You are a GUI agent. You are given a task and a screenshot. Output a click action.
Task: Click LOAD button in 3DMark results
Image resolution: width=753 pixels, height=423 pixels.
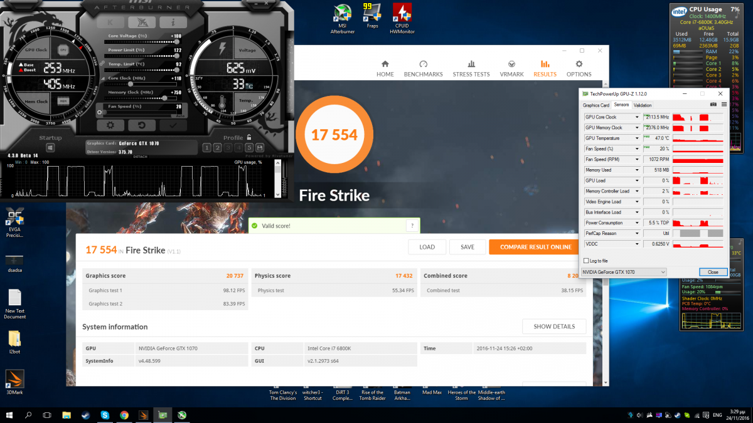pyautogui.click(x=427, y=247)
